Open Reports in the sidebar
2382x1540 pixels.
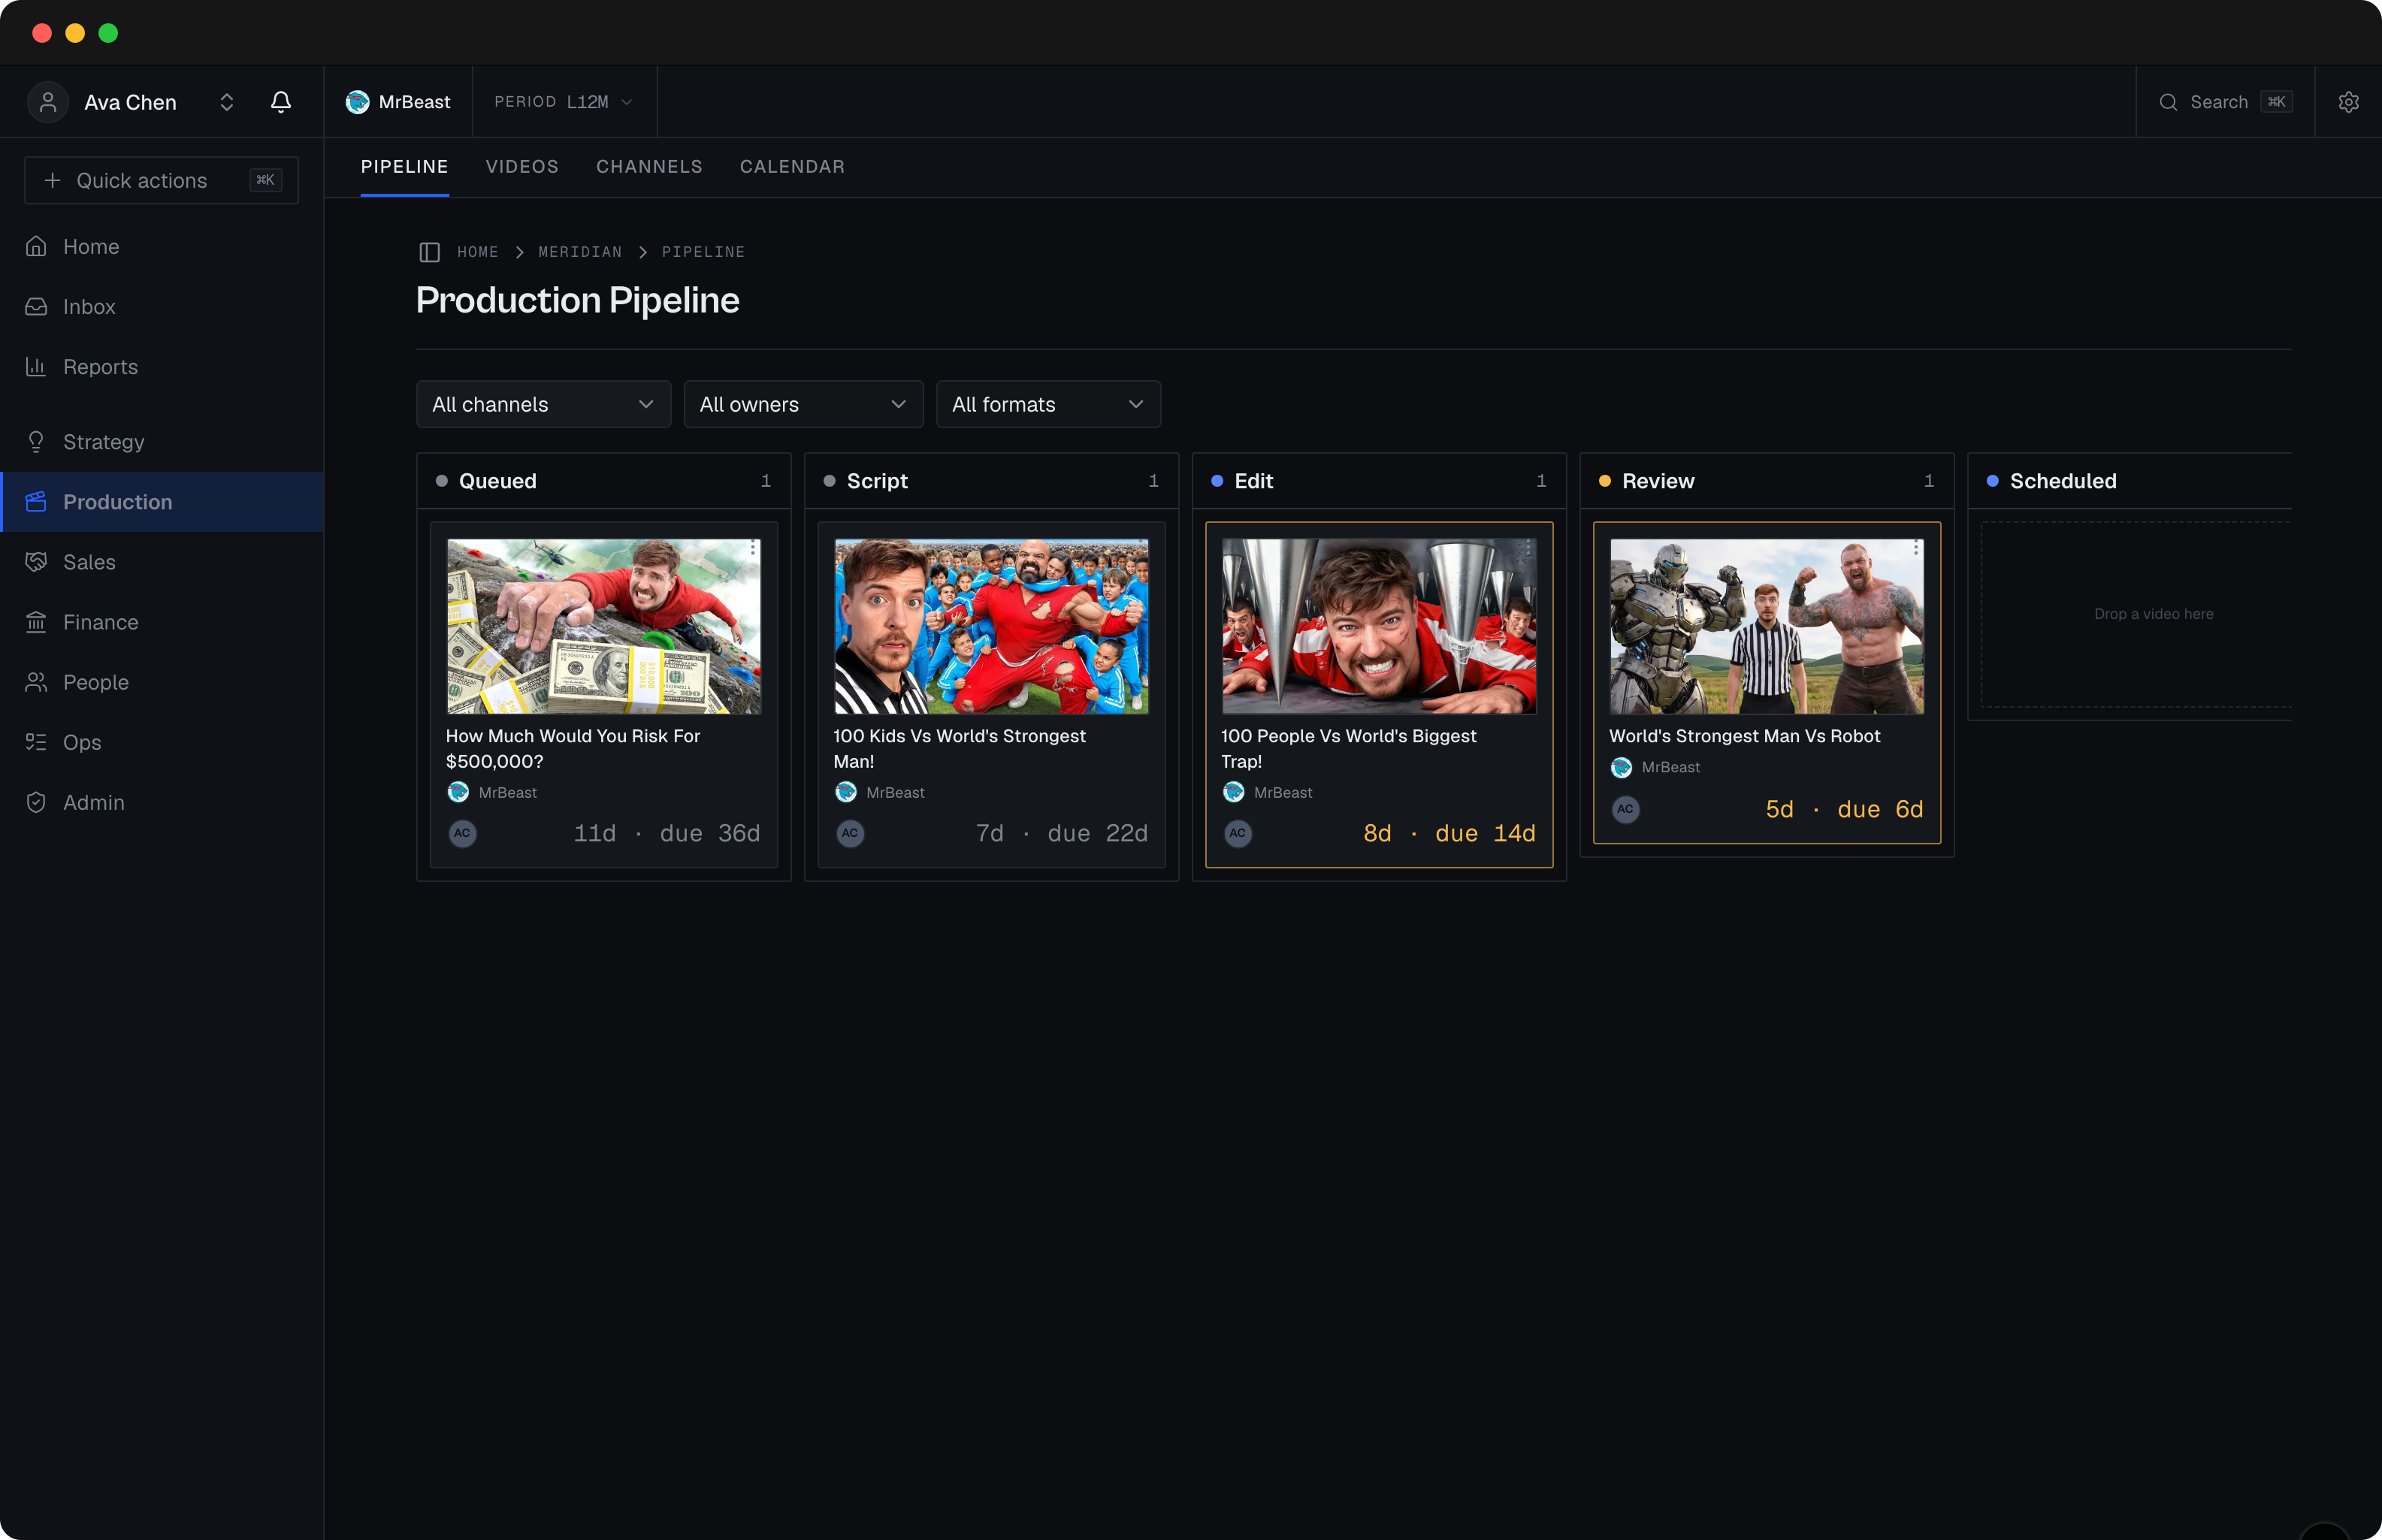(x=162, y=366)
